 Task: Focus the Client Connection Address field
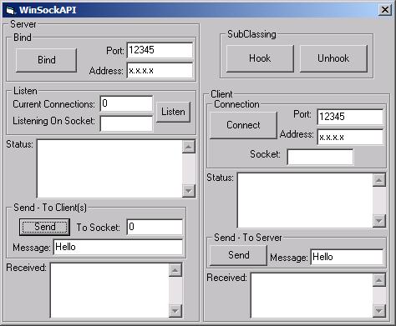point(350,137)
